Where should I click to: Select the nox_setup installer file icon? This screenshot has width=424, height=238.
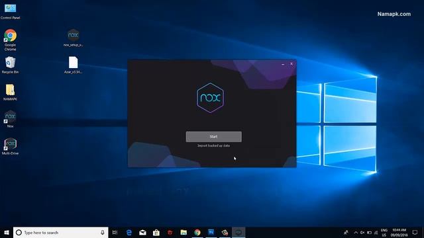pyautogui.click(x=74, y=38)
